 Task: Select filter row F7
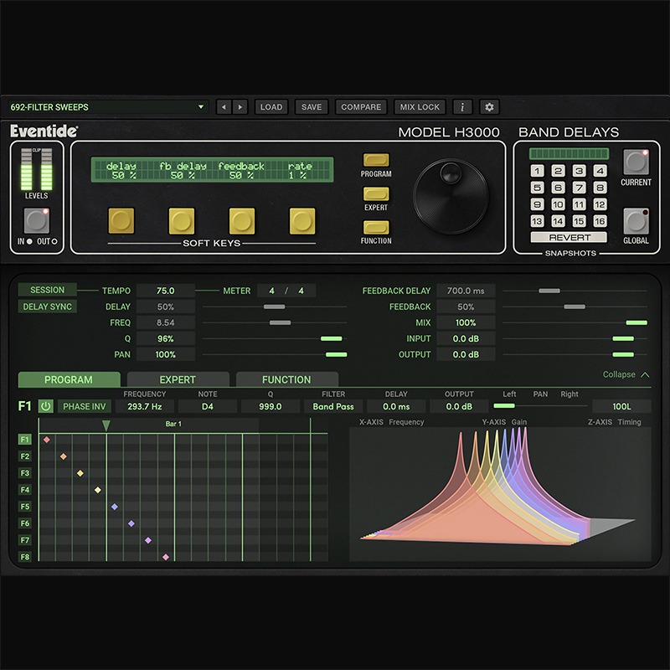click(25, 540)
